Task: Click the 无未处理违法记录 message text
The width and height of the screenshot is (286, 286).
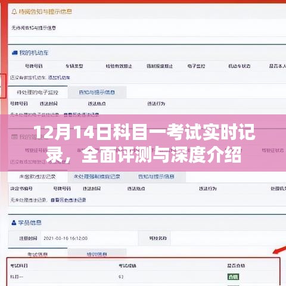Action: pyautogui.click(x=29, y=200)
